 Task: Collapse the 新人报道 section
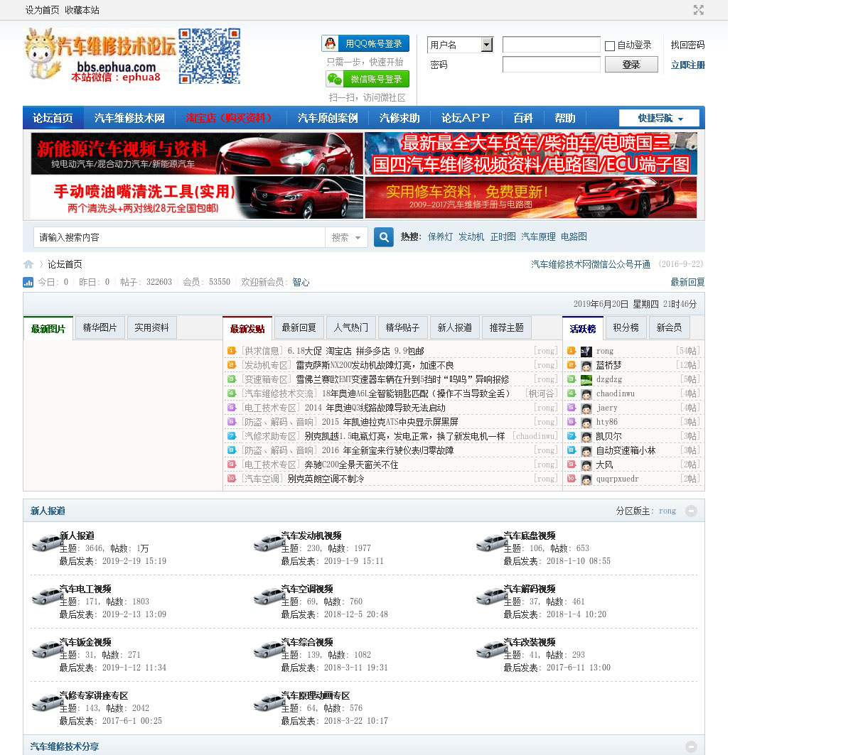click(691, 511)
